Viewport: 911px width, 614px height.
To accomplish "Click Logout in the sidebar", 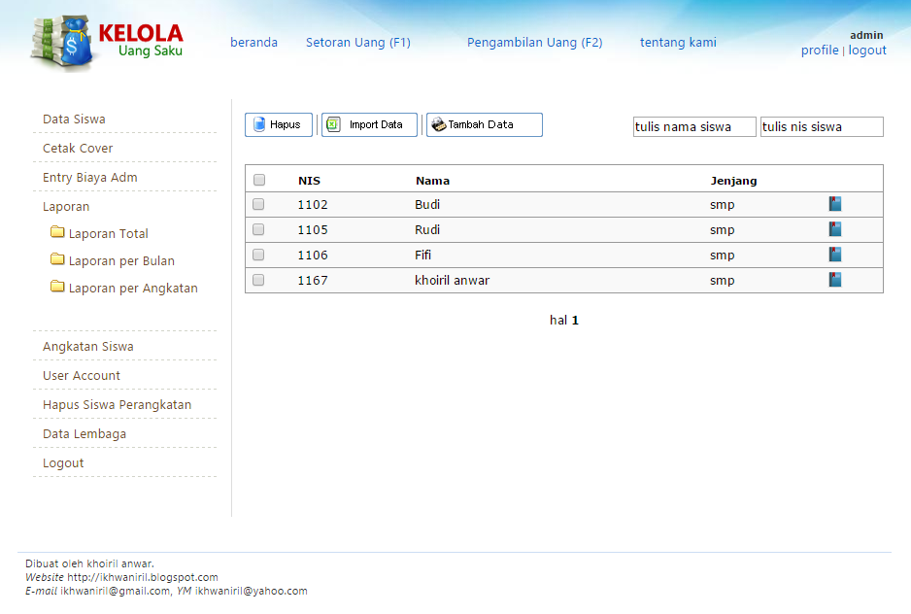I will [63, 463].
